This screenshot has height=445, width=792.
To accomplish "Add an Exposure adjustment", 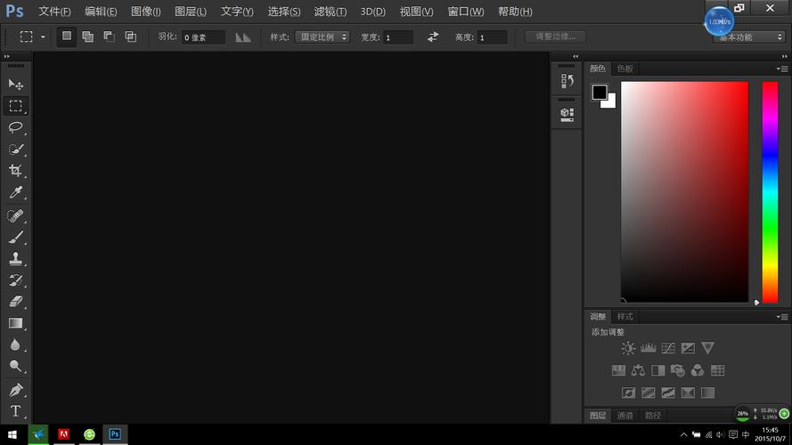I will coord(688,348).
